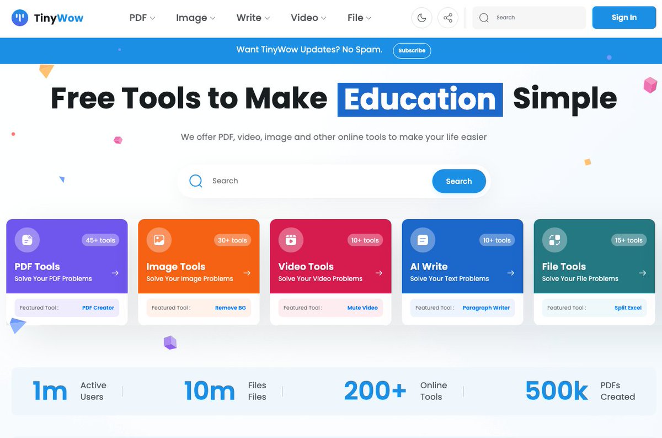Click the AI Write card arrow
Screen dimensions: 662x438
[511, 273]
